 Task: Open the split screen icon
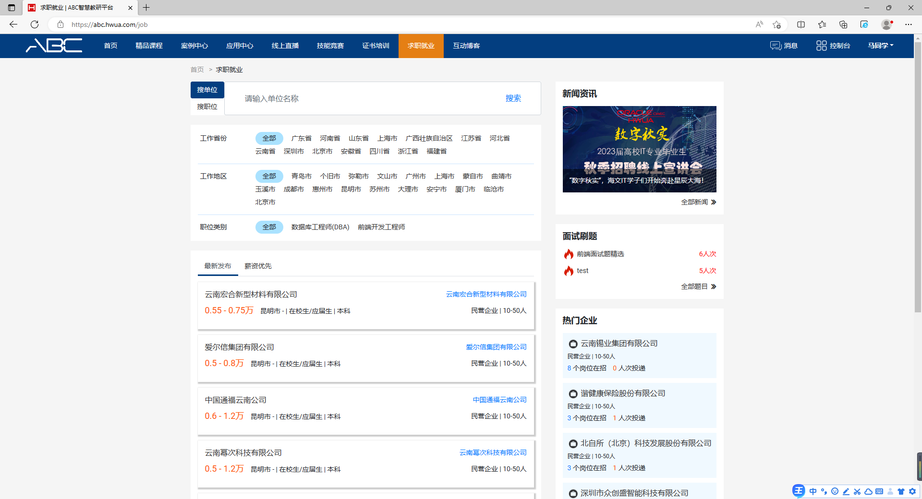801,24
